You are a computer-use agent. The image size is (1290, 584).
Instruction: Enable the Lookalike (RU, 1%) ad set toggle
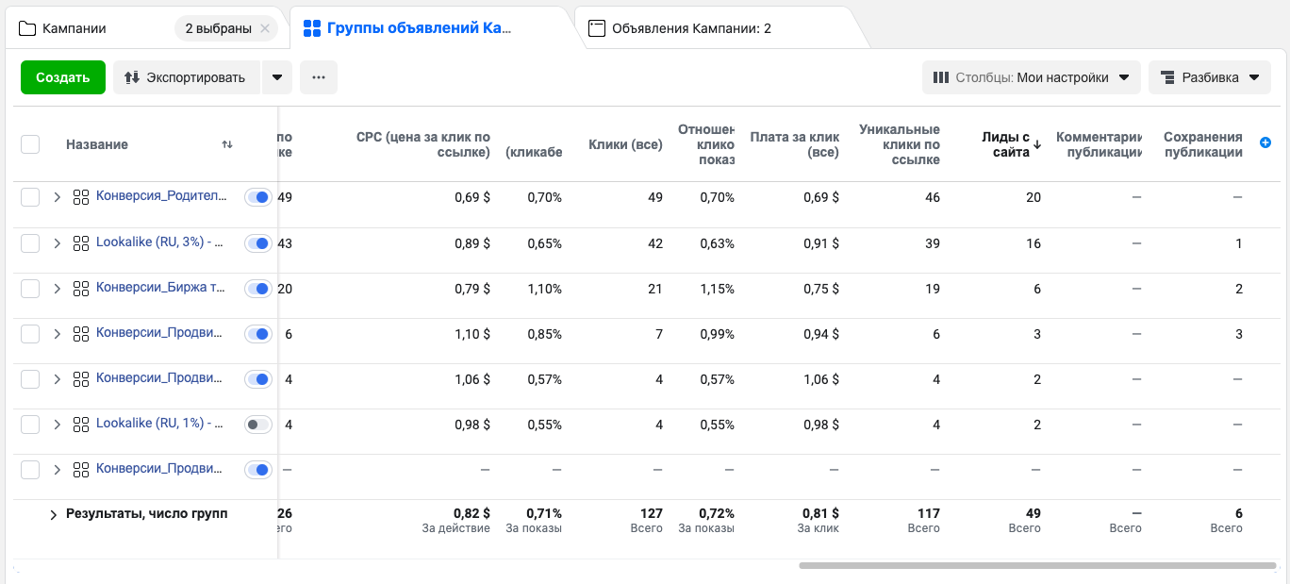tap(258, 425)
